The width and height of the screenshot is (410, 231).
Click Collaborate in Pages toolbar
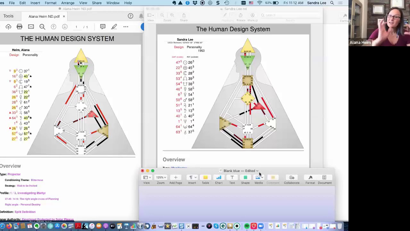click(291, 177)
